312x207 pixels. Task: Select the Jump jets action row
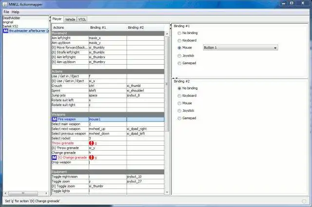(x=108, y=95)
